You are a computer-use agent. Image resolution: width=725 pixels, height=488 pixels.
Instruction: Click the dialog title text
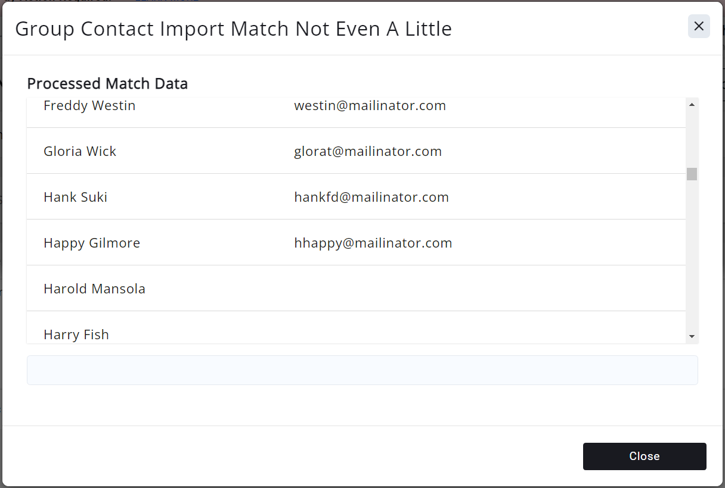(x=233, y=29)
